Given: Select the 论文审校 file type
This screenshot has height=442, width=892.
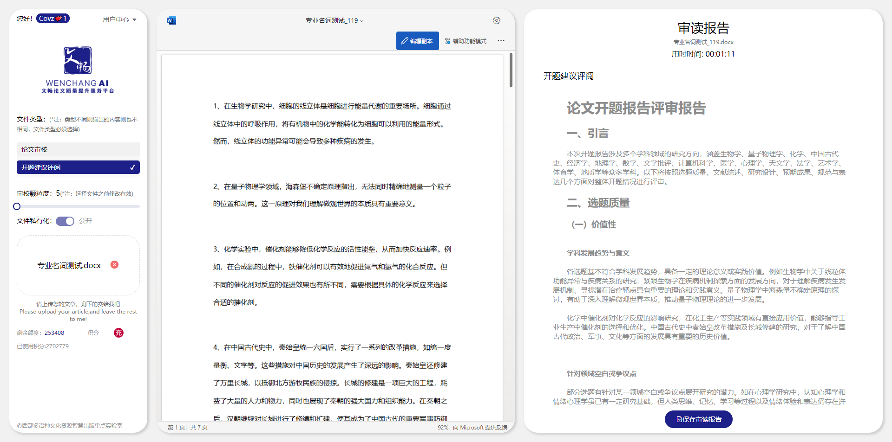Looking at the screenshot, I should [78, 149].
